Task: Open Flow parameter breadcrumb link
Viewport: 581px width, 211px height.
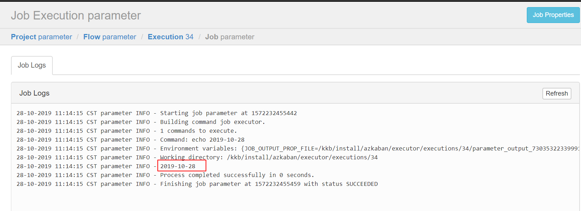Action: pyautogui.click(x=110, y=37)
